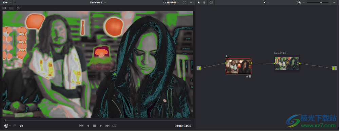340x131 pixels.
Task: Select the hand pan tool
Action: [x=204, y=3]
